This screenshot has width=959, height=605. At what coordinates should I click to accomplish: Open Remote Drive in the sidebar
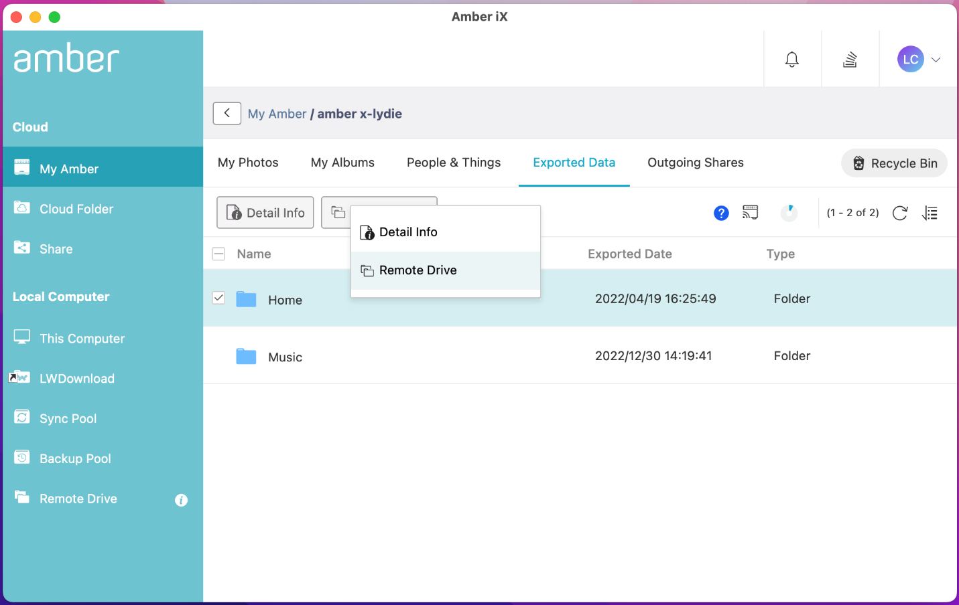click(103, 499)
